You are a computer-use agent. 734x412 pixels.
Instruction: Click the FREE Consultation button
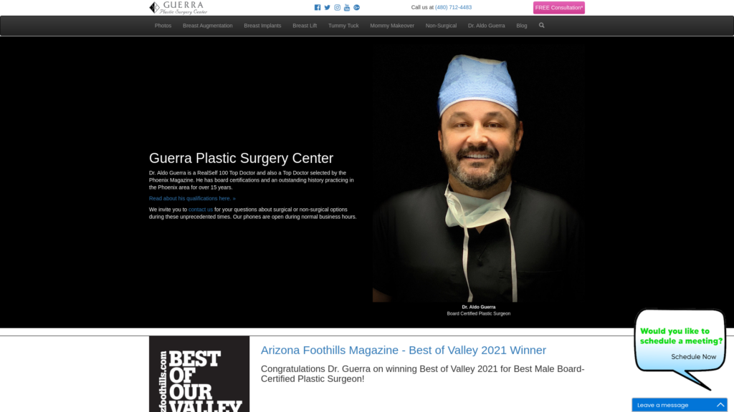[559, 7]
